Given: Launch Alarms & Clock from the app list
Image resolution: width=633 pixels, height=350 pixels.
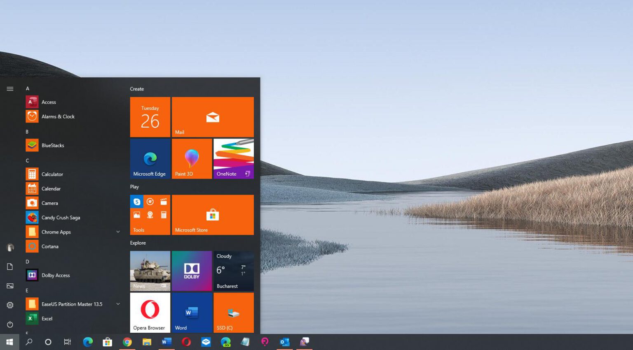Looking at the screenshot, I should coord(73,116).
